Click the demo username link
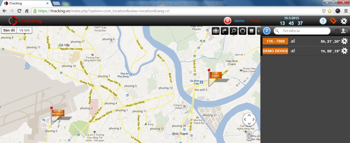 (x=239, y=21)
